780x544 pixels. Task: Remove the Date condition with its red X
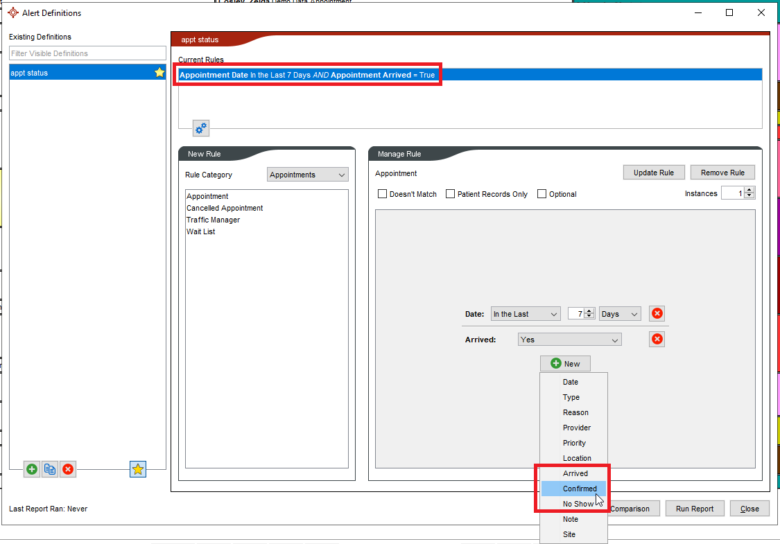(x=657, y=314)
